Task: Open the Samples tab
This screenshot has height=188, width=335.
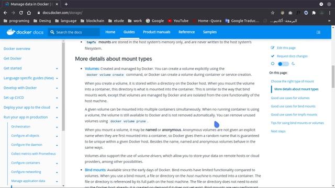Action: click(x=210, y=32)
